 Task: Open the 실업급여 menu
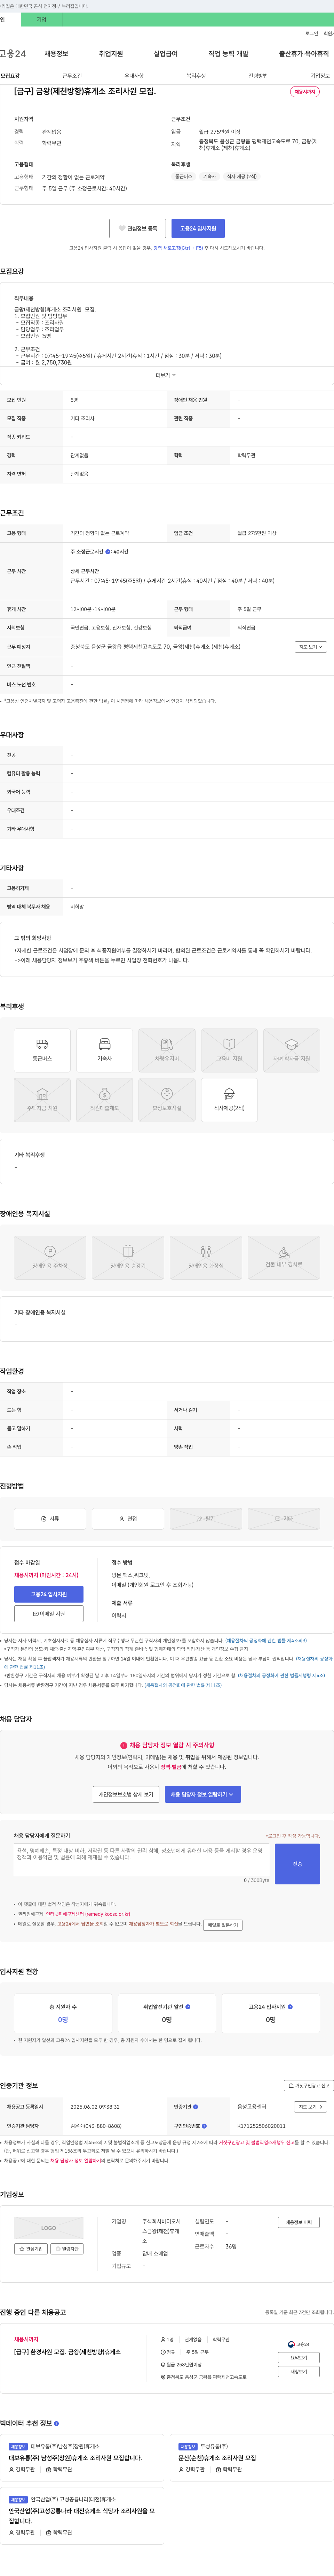pyautogui.click(x=166, y=54)
